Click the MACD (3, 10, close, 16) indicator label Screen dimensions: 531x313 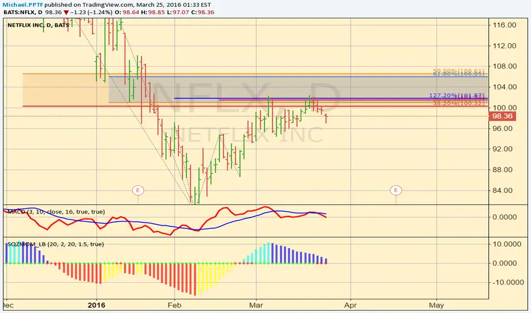coord(56,212)
